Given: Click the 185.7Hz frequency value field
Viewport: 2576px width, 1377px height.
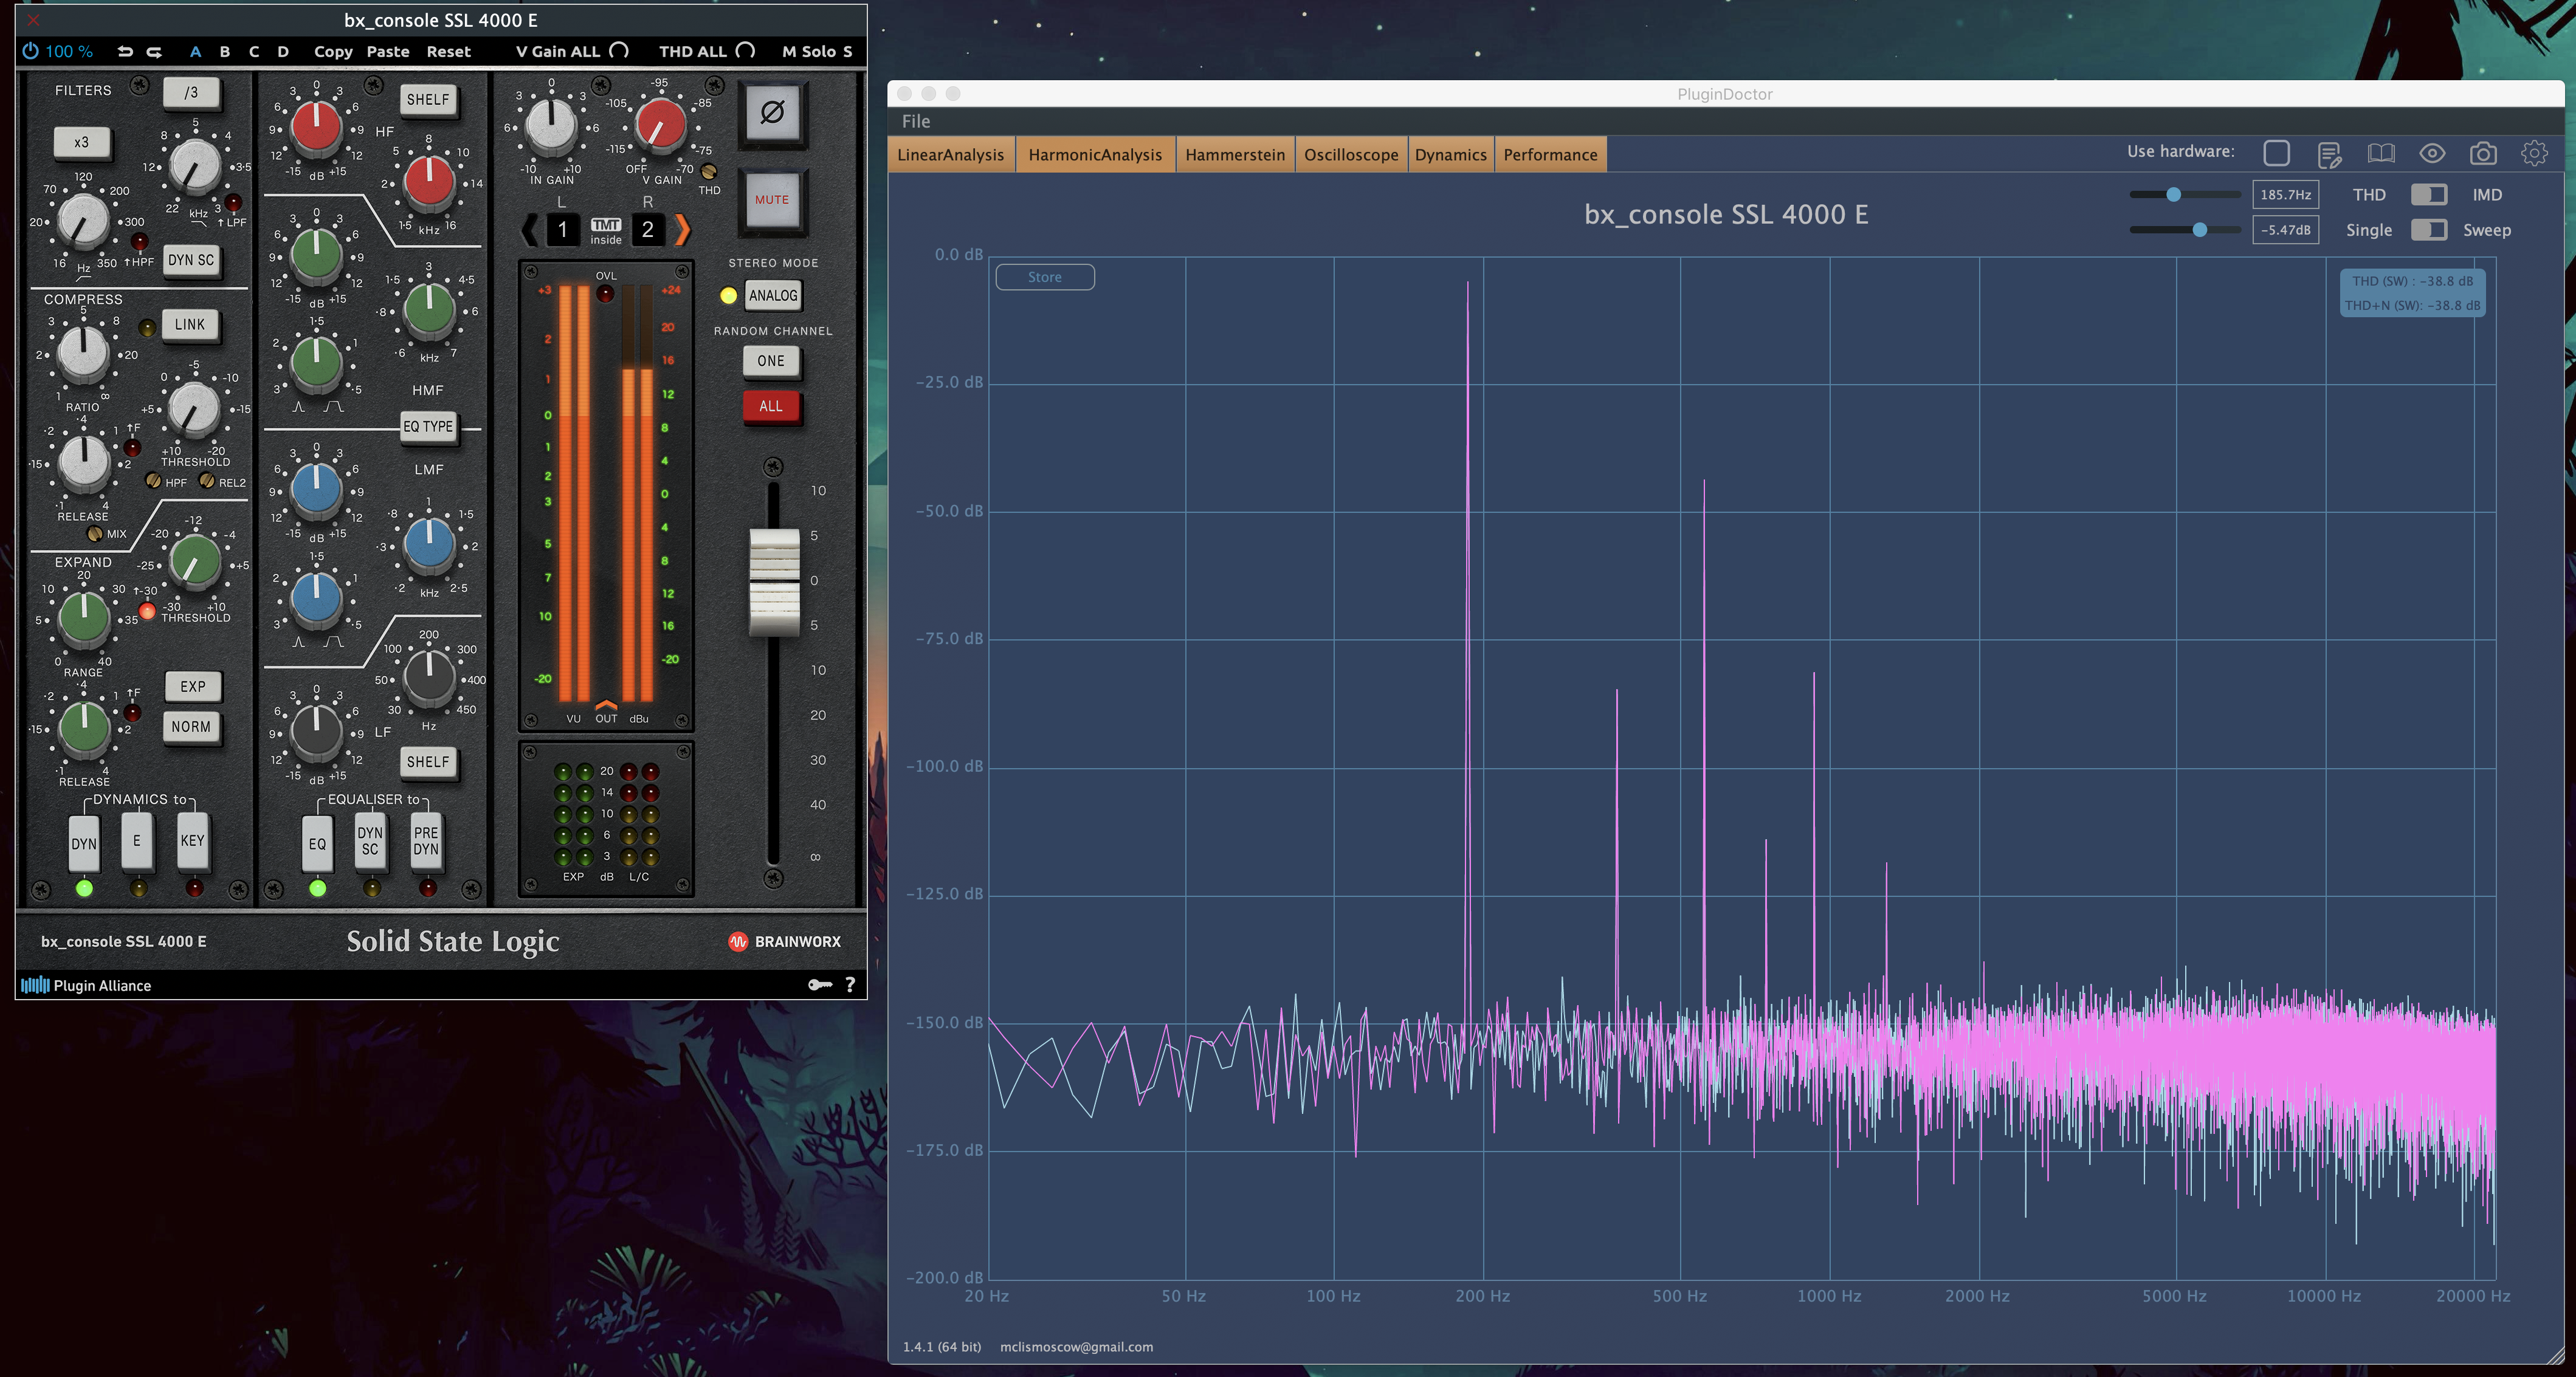Looking at the screenshot, I should click(x=2285, y=194).
